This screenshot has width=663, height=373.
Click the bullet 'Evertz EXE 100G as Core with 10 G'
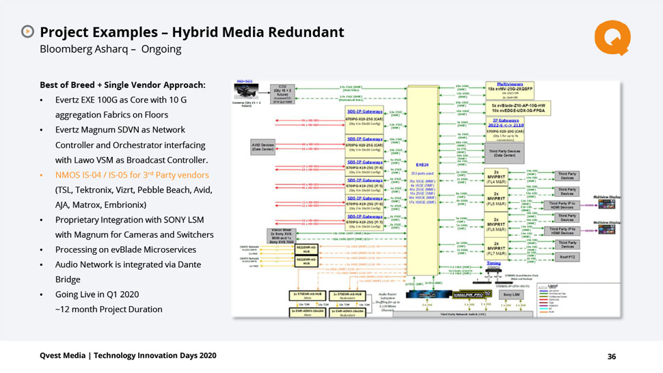coord(121,100)
